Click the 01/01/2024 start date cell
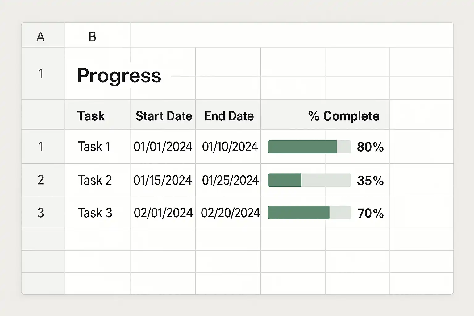The width and height of the screenshot is (474, 316). [x=163, y=147]
